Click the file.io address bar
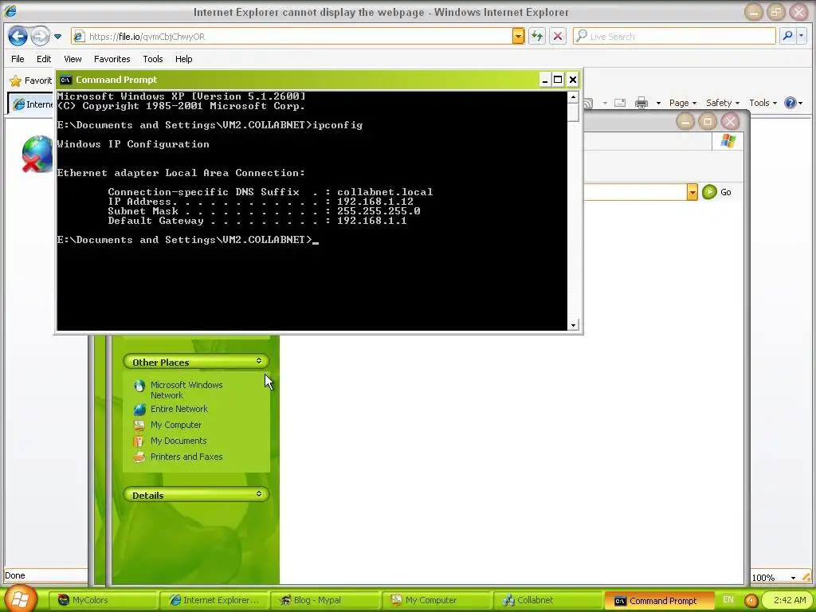 coord(292,37)
